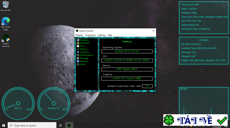The width and height of the screenshot is (230, 128).
Task: Click the Memory % gauge widget
Action: (x=54, y=103)
